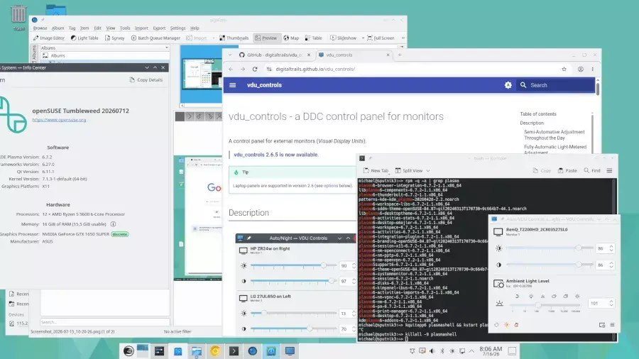
Task: Expand the Slideshow dropdown arrow
Action: [363, 38]
